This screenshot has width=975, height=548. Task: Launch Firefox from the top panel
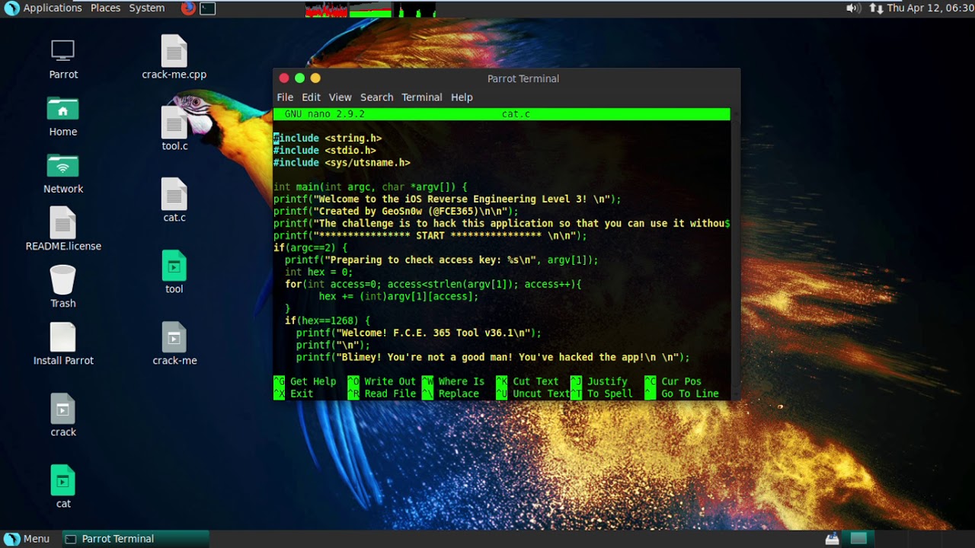[x=188, y=8]
